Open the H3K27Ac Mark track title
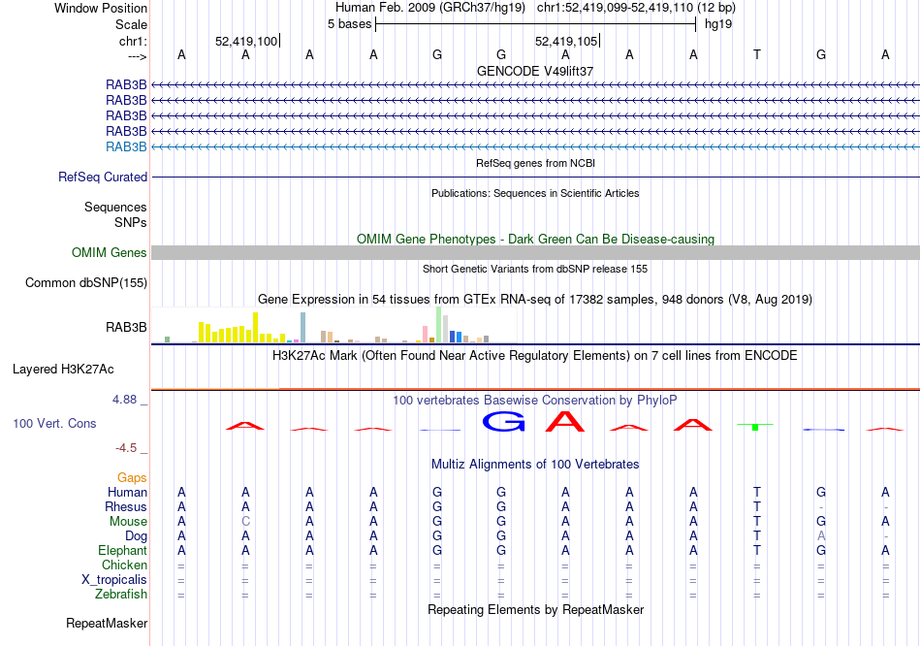This screenshot has height=646, width=921. [x=535, y=356]
